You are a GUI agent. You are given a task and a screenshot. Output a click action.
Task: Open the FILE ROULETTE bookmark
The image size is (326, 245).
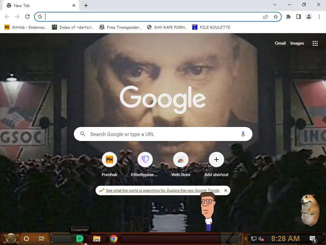pyautogui.click(x=211, y=27)
